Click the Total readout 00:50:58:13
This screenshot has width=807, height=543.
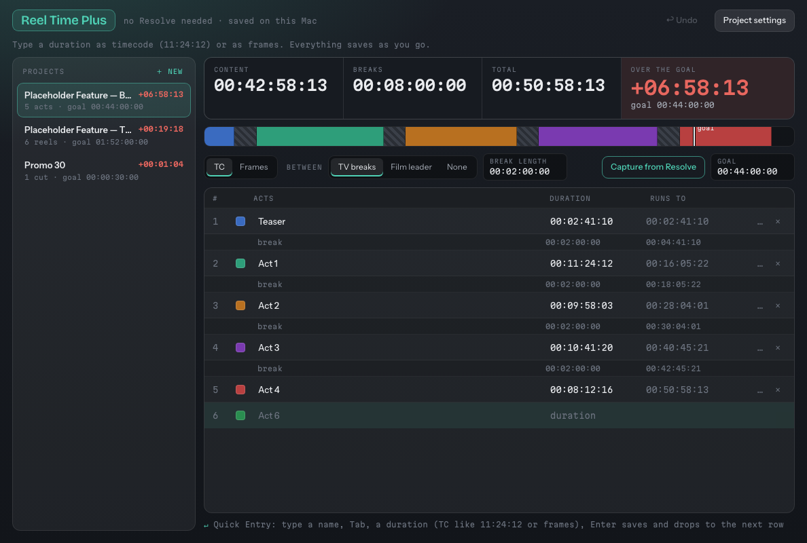pos(549,86)
